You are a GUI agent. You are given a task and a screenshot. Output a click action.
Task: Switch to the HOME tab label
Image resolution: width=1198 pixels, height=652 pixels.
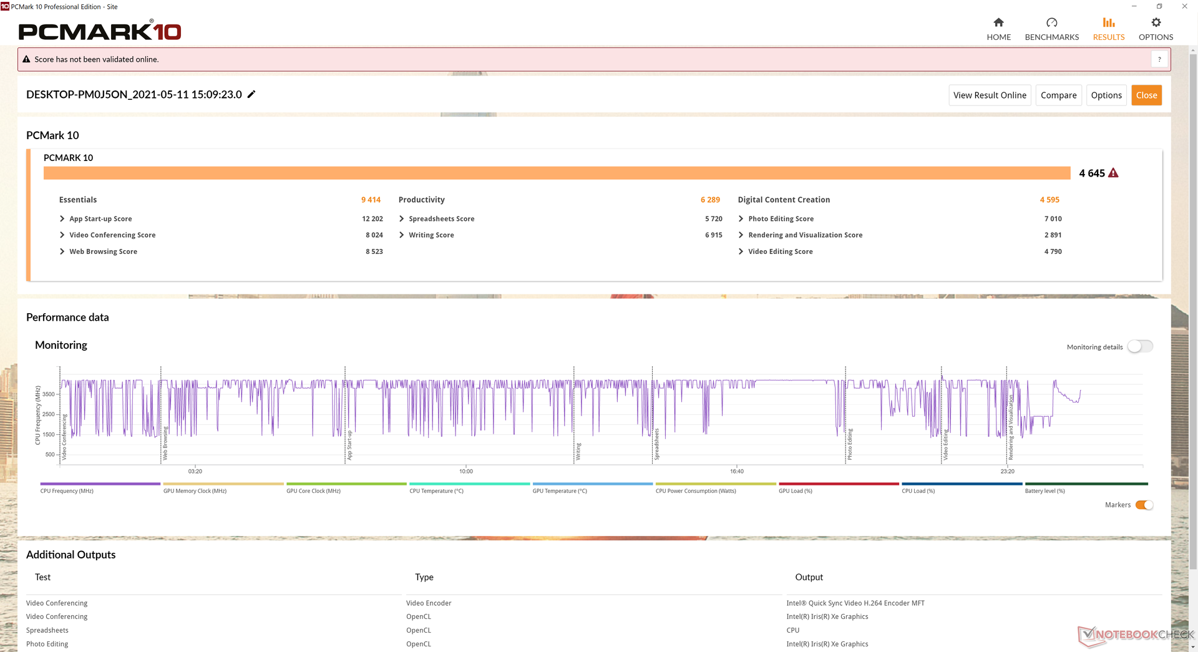998,37
